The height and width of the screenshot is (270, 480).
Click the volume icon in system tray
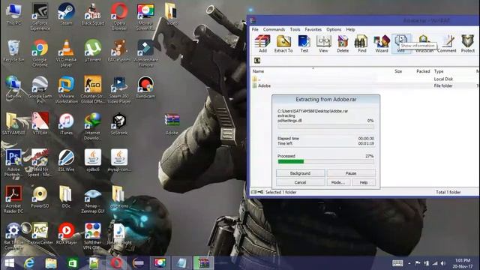[x=443, y=263]
